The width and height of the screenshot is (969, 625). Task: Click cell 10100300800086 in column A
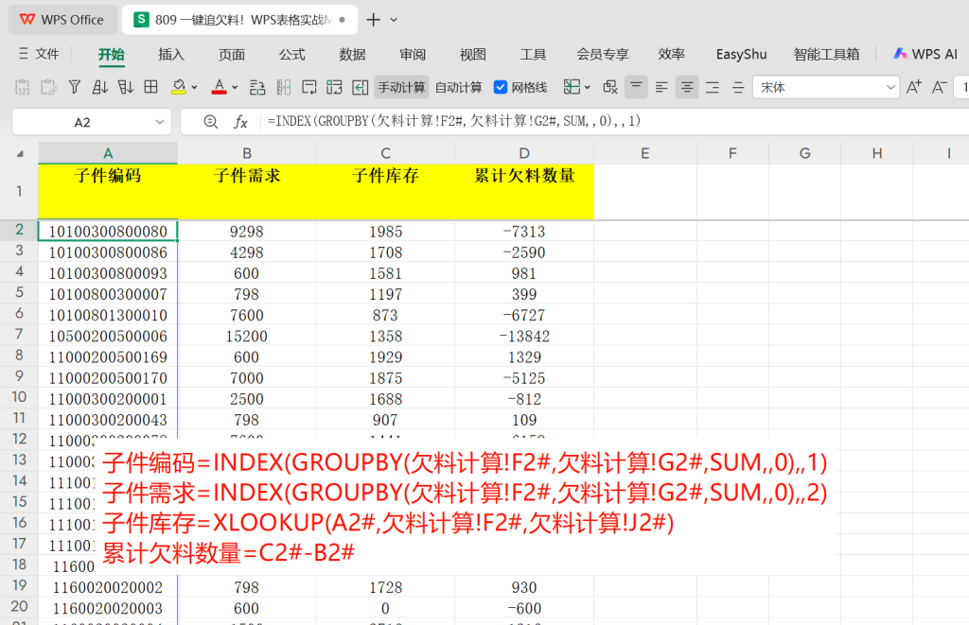coord(108,252)
